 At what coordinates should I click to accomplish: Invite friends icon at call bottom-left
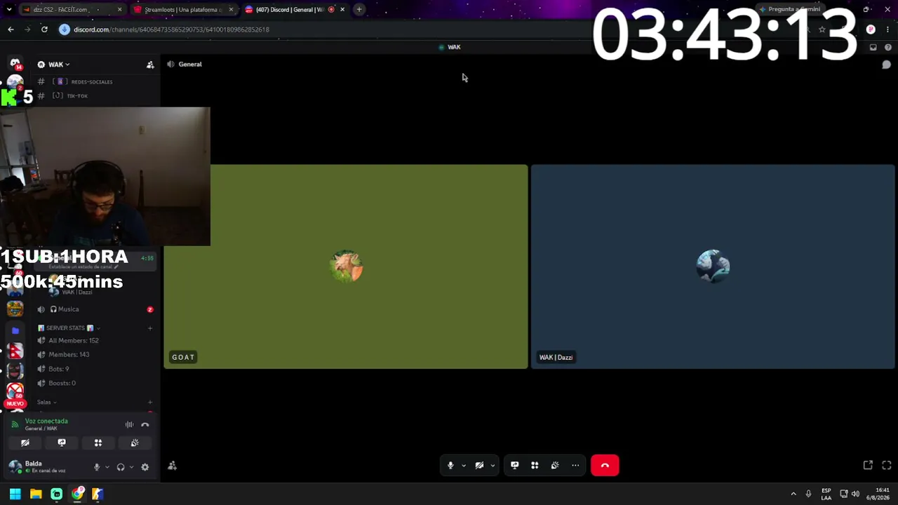pyautogui.click(x=173, y=466)
